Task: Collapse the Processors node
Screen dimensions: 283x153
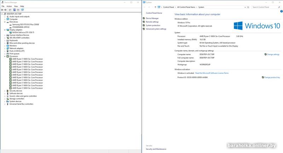Action: [x=5, y=56]
